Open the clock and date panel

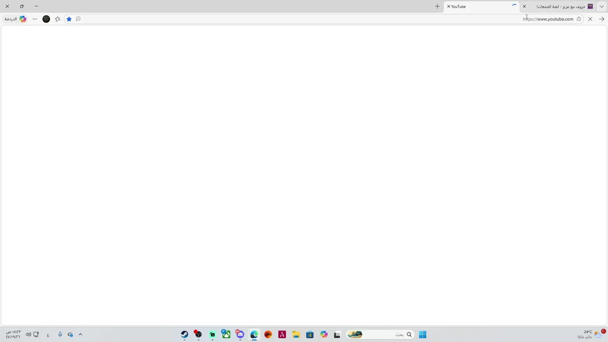click(x=13, y=334)
